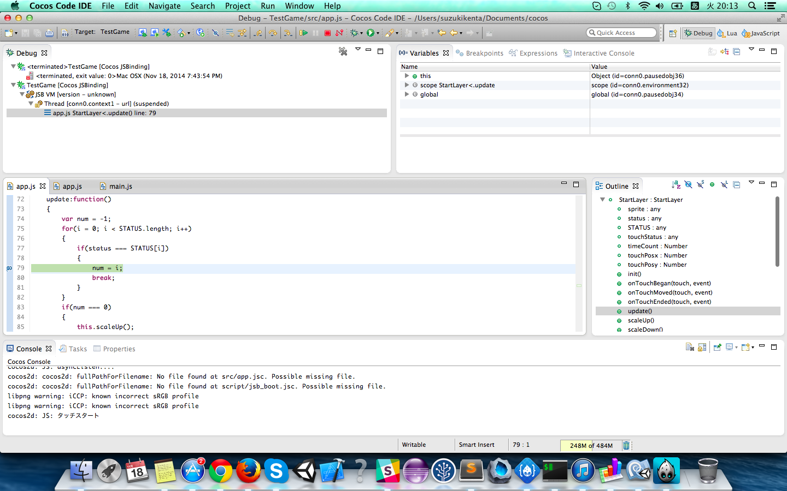This screenshot has height=491, width=787.
Task: Click Collapse All in Variables view
Action: pyautogui.click(x=737, y=51)
